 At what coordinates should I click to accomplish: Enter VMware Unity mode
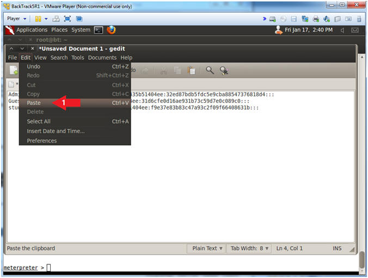79,18
